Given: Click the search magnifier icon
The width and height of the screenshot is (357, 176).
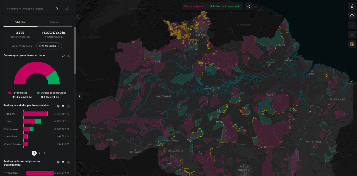Looking at the screenshot, I should coord(57,9).
